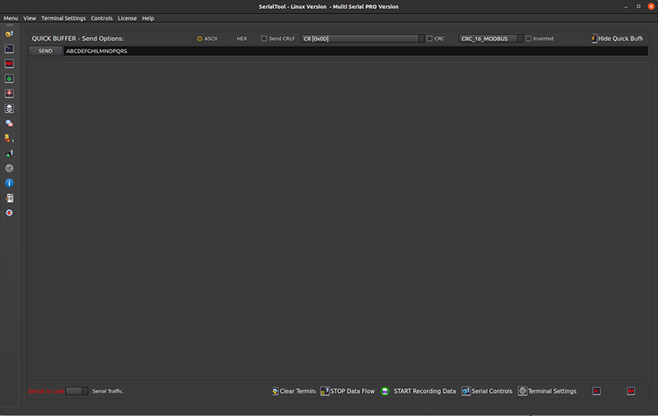Open Serial Controls from bottom toolbar
The height and width of the screenshot is (416, 658).
click(487, 391)
